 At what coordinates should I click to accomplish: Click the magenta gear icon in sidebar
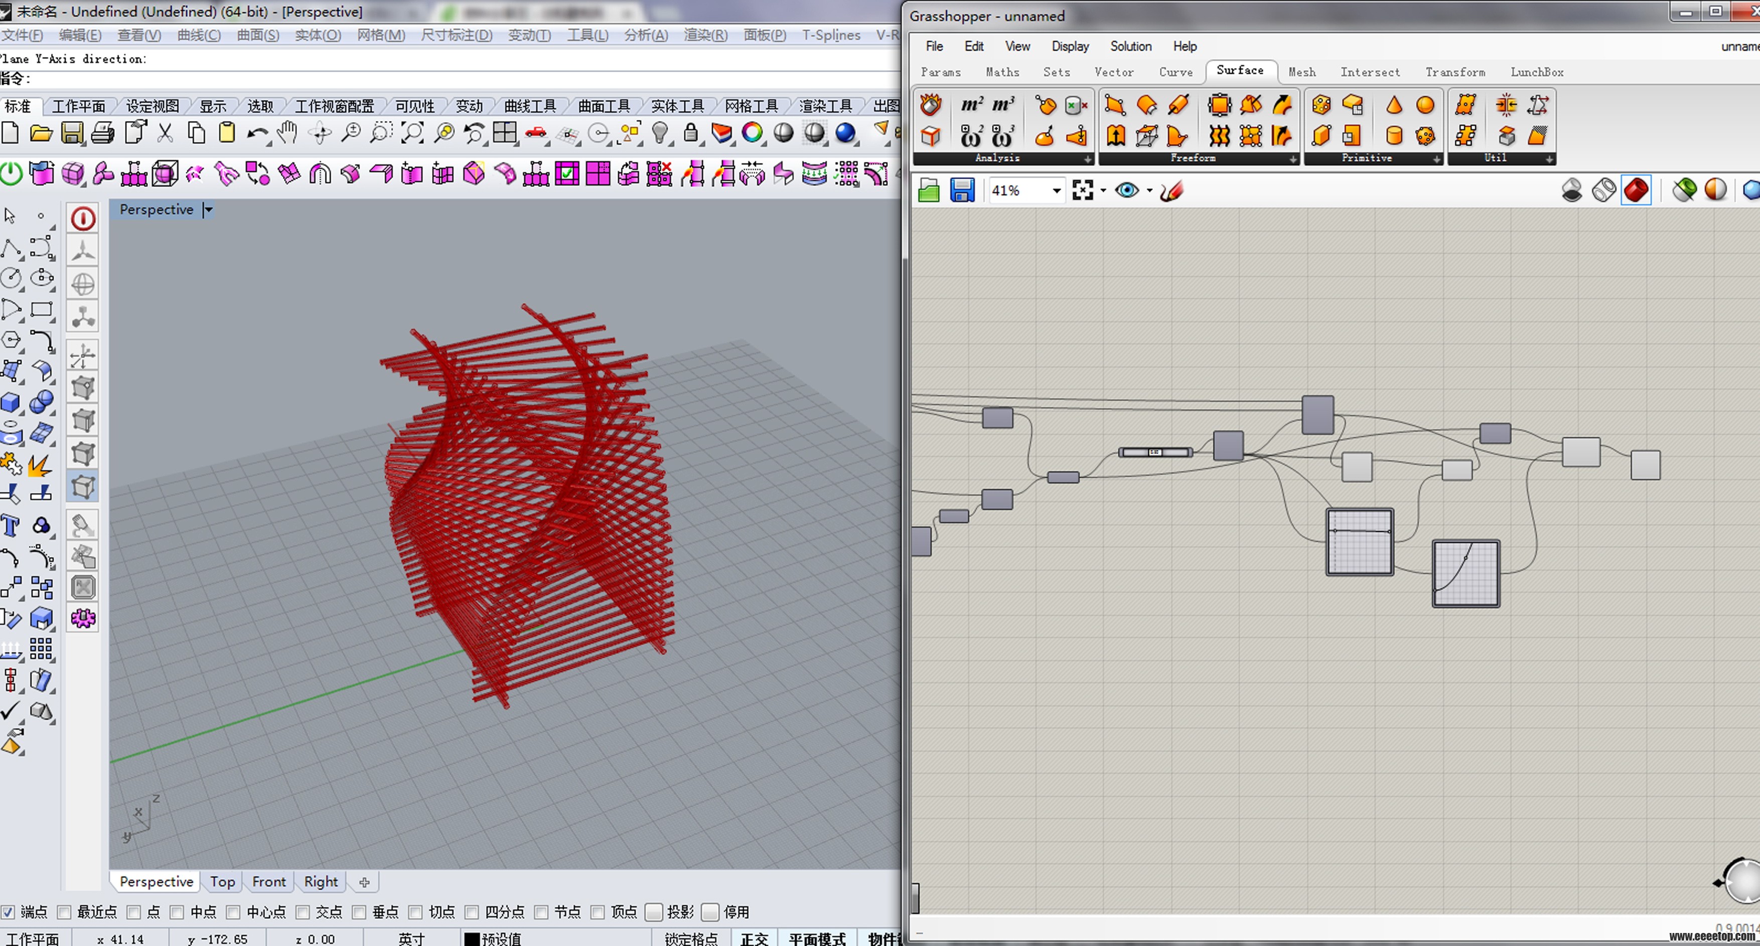(x=83, y=618)
